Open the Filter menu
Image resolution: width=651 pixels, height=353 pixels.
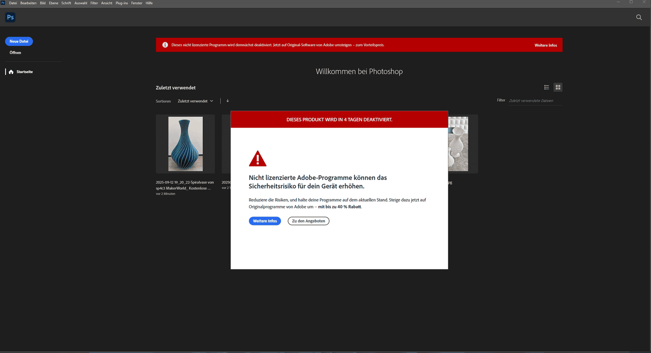(94, 3)
